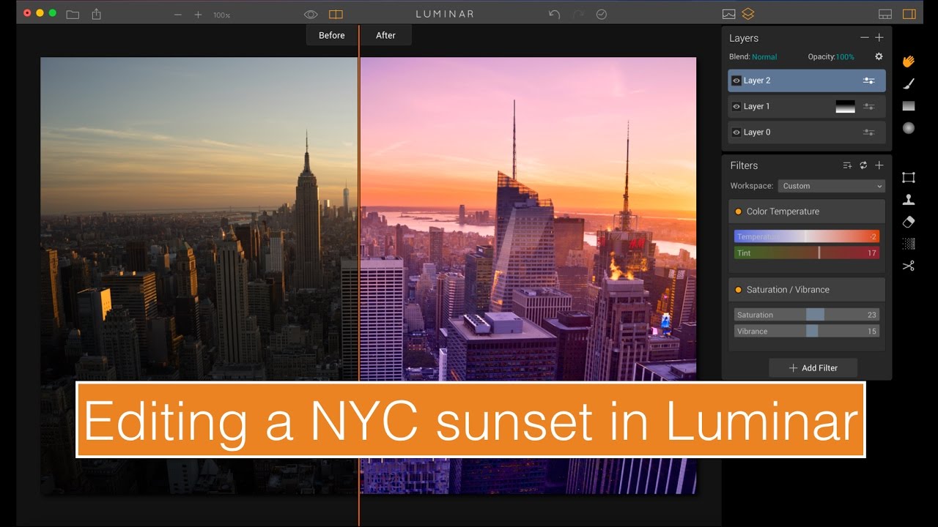
Task: Toggle the compare split view icon
Action: (x=336, y=14)
